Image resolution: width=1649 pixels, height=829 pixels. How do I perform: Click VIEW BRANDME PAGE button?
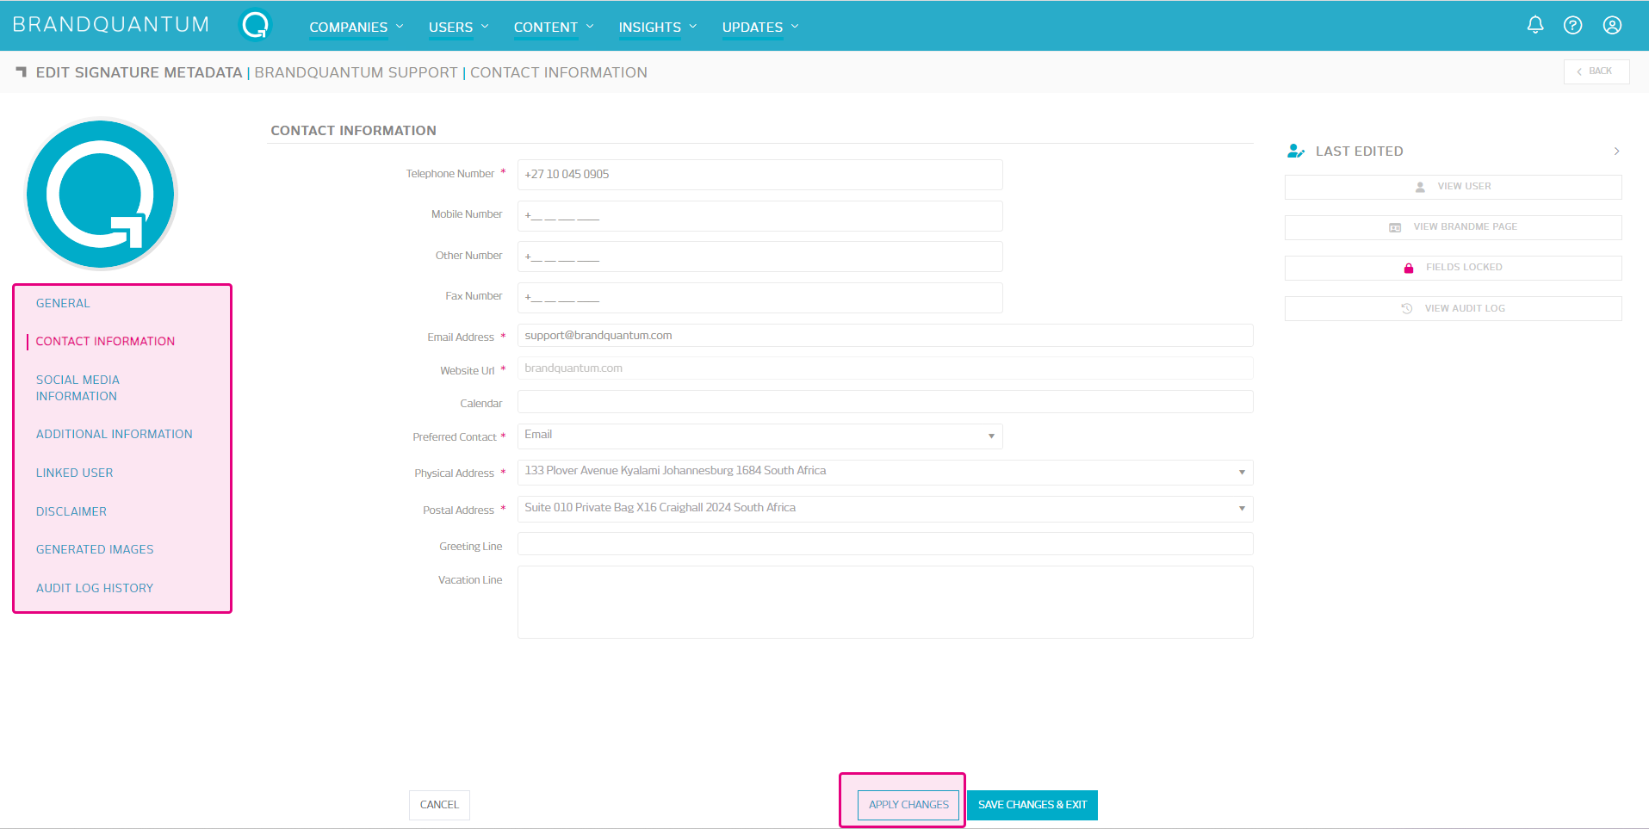pyautogui.click(x=1453, y=227)
